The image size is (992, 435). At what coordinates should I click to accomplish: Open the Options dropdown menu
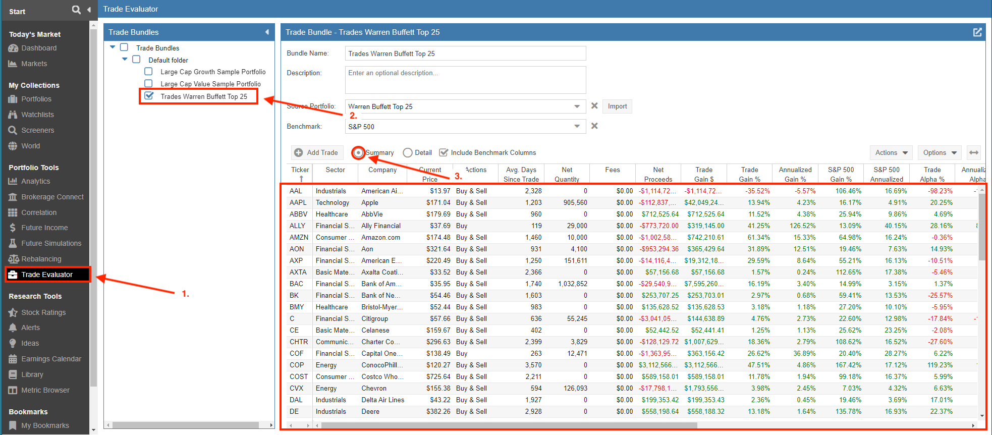940,152
